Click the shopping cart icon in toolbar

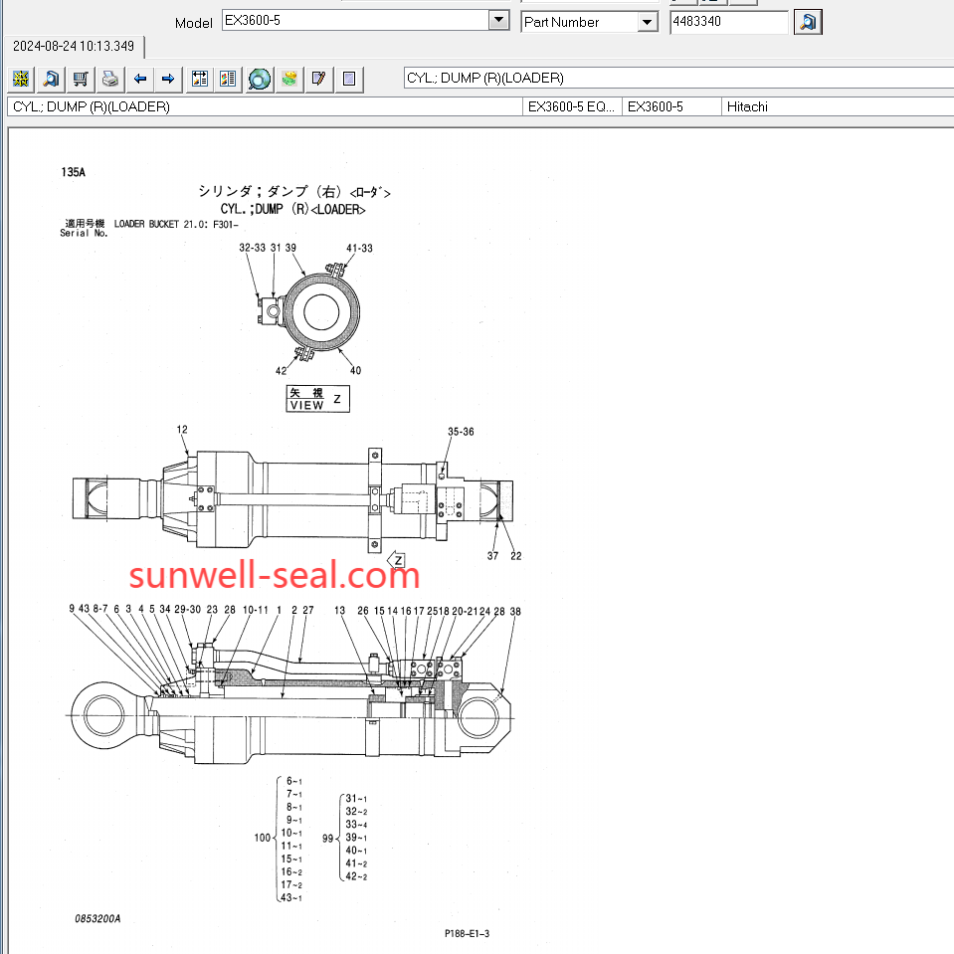[x=81, y=79]
